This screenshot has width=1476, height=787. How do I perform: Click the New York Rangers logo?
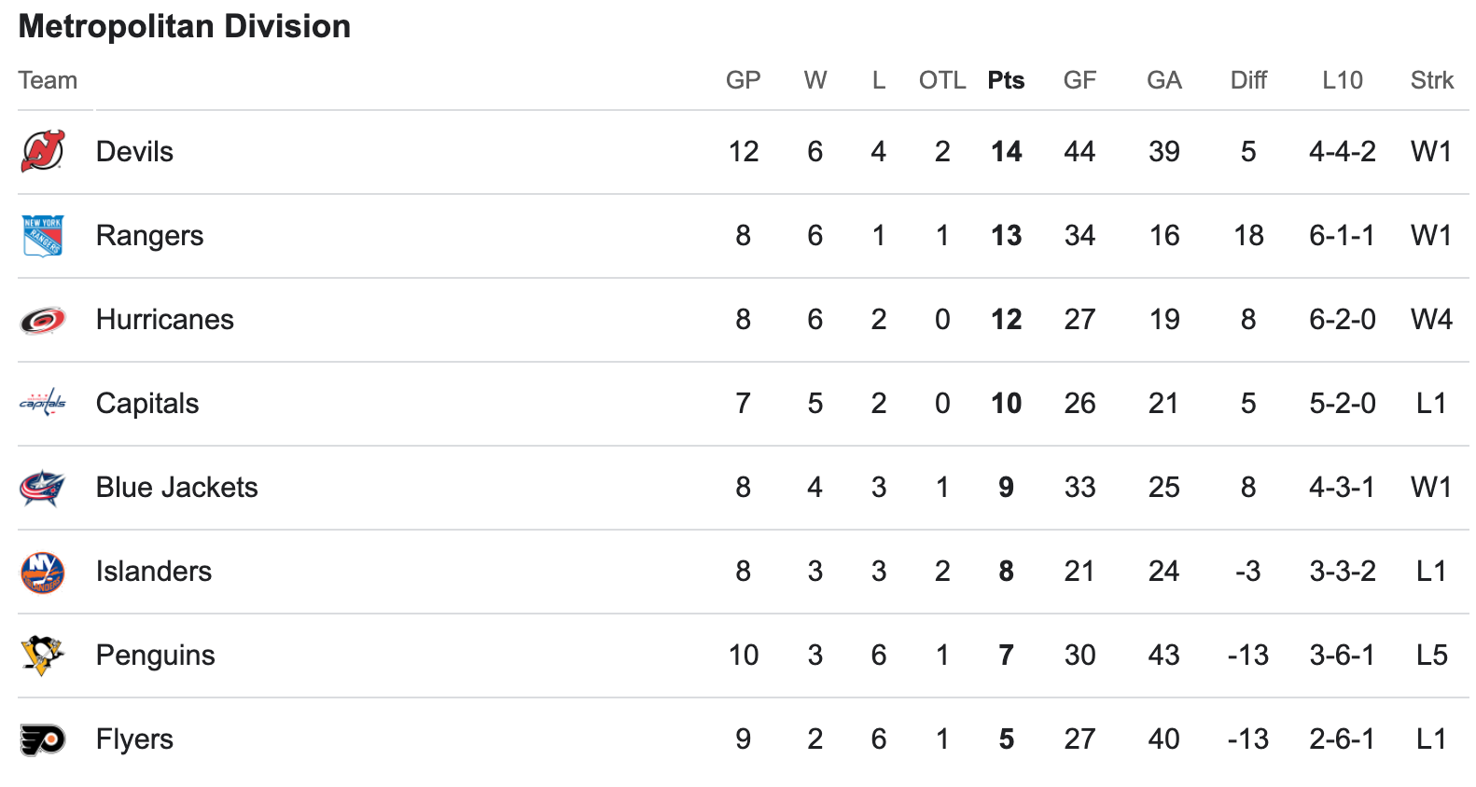(43, 235)
